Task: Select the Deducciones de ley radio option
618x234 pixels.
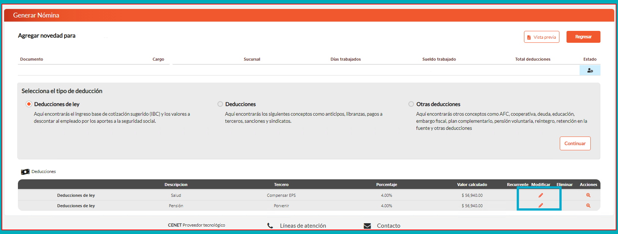Action: (x=29, y=104)
